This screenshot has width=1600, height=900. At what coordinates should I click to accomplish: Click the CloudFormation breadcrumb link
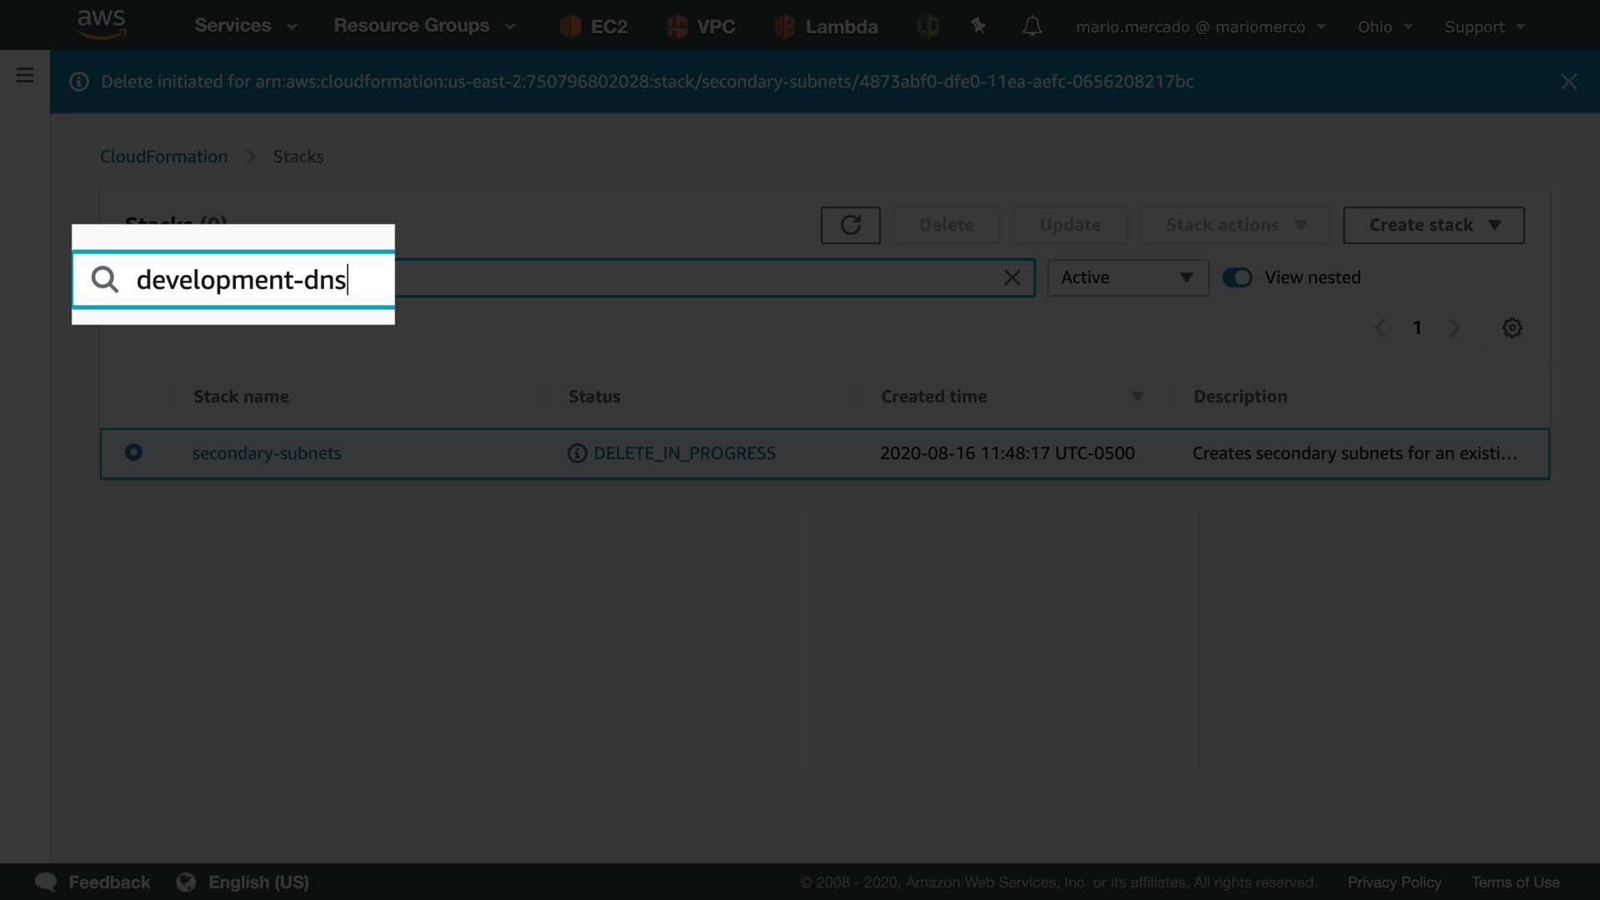(163, 157)
